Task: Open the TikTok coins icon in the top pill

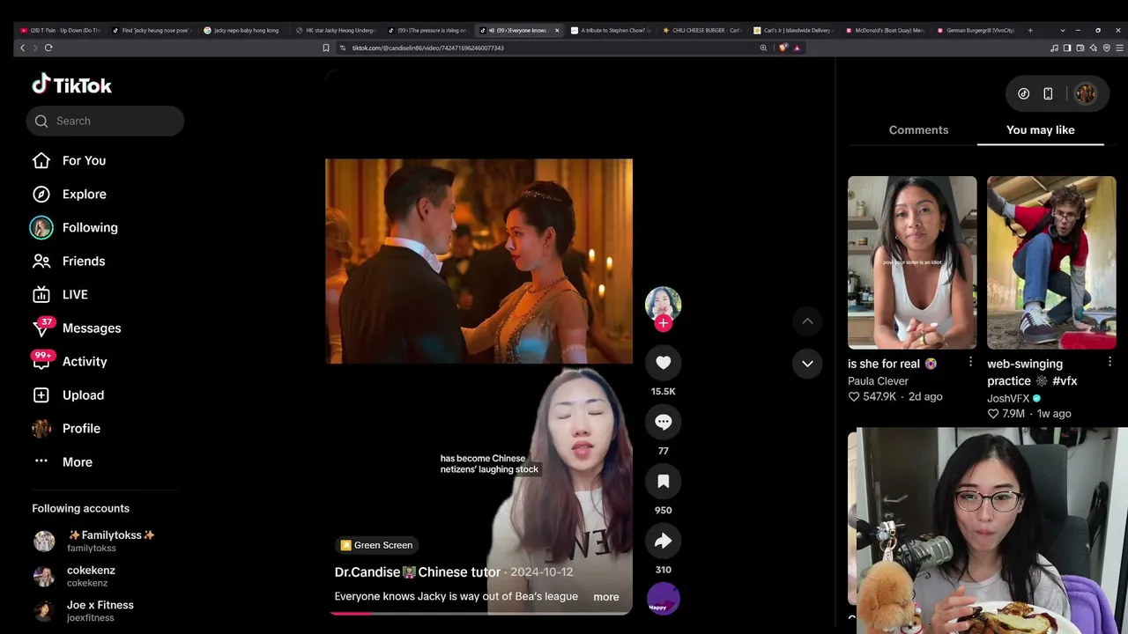Action: [x=1024, y=93]
